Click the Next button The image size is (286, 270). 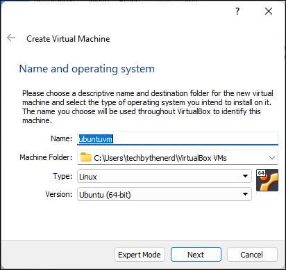196,255
